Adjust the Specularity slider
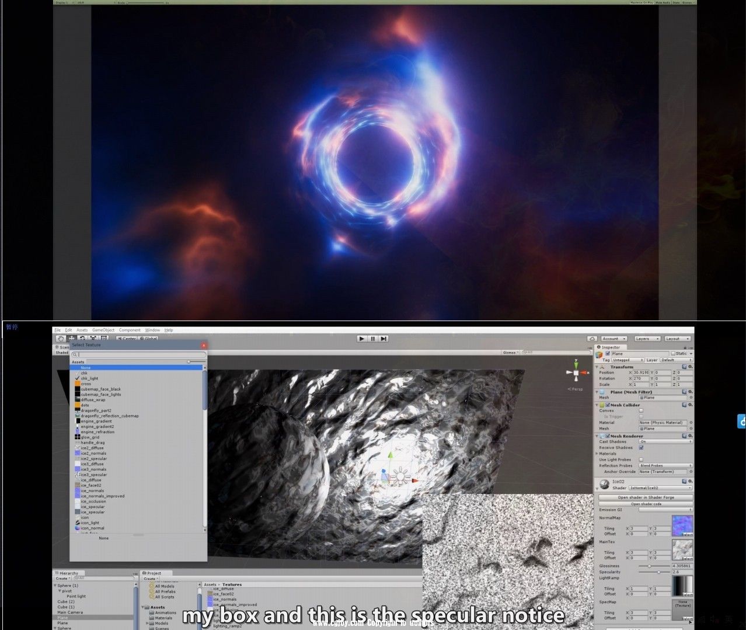Image resolution: width=746 pixels, height=630 pixels. point(654,572)
